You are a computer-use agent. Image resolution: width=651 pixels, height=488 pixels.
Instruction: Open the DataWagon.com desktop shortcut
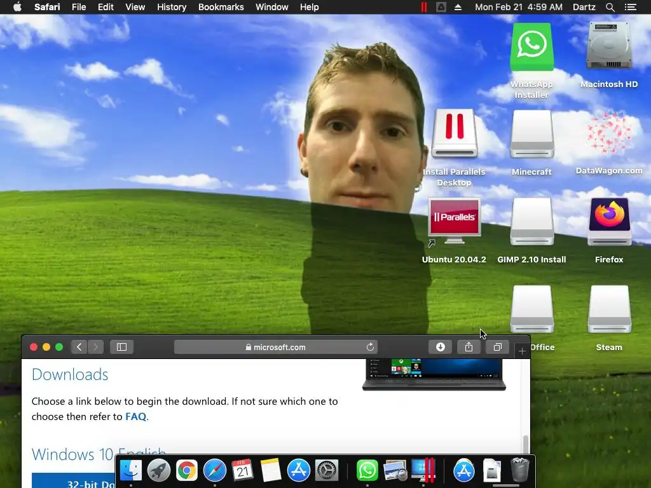click(609, 133)
